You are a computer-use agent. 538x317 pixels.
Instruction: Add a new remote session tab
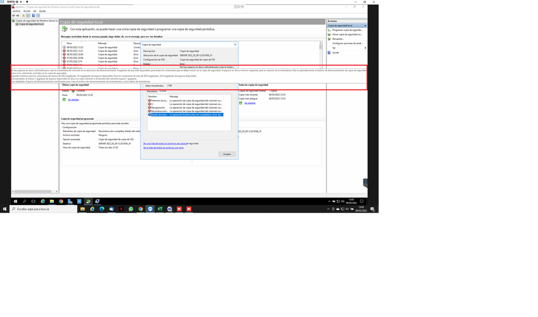27,2
